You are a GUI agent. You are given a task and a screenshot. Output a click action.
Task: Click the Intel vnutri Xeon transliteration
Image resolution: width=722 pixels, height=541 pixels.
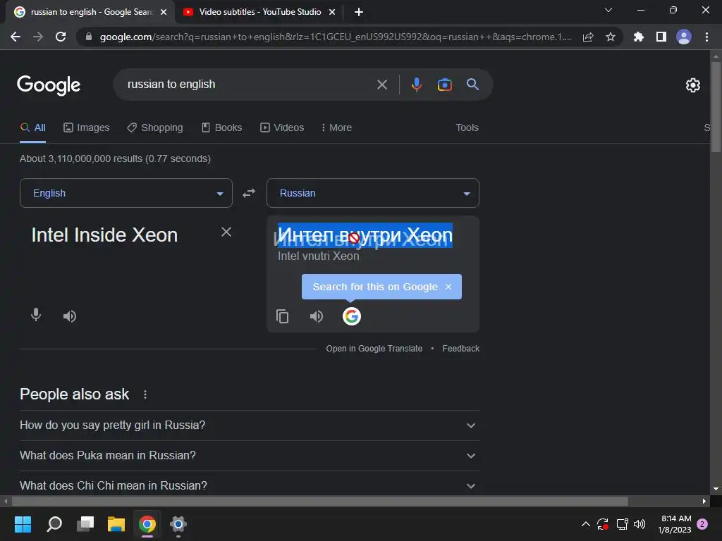[318, 256]
